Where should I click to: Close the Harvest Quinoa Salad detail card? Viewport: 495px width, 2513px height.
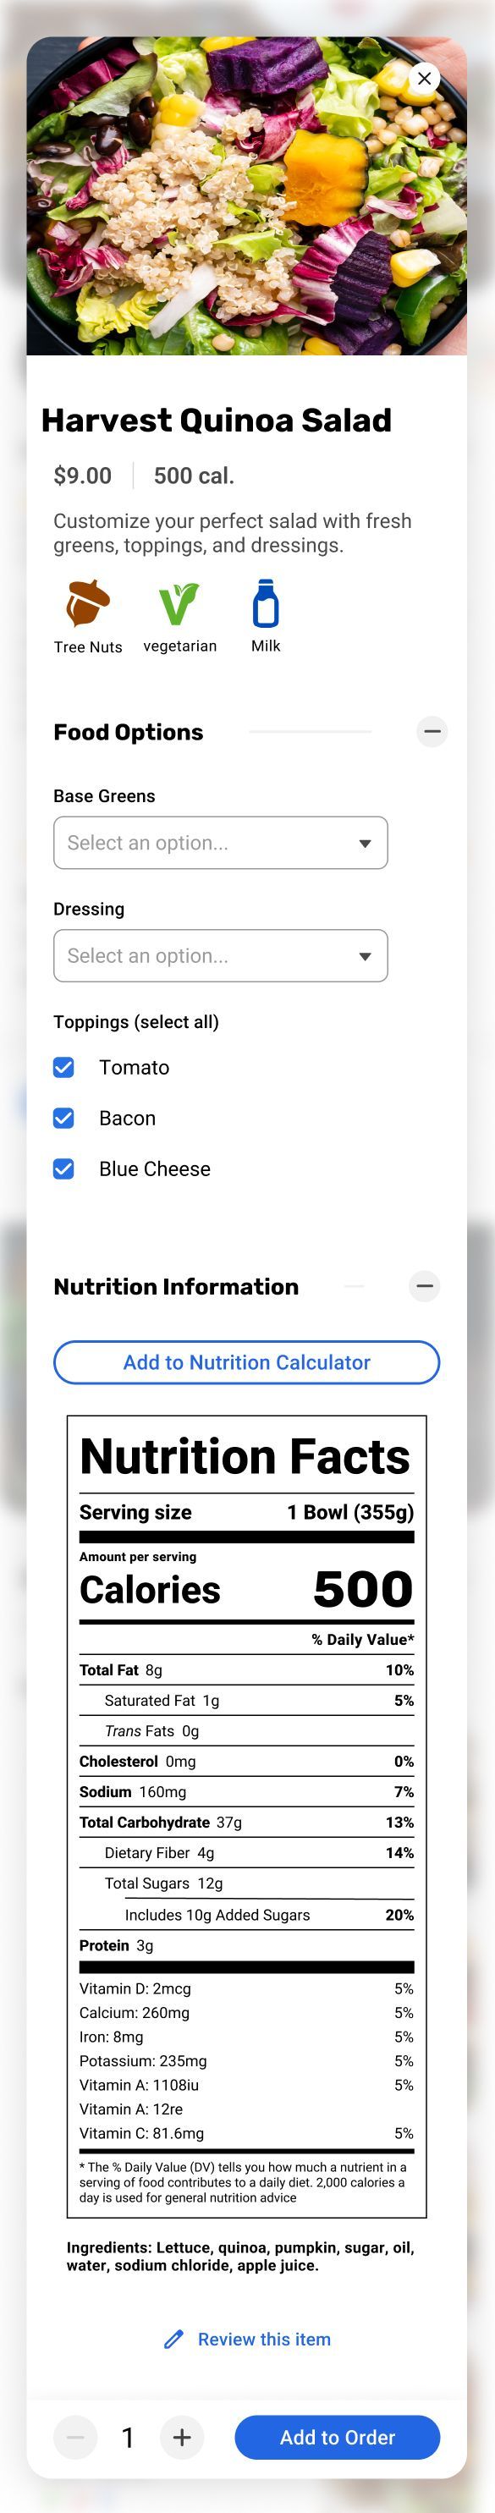click(425, 79)
